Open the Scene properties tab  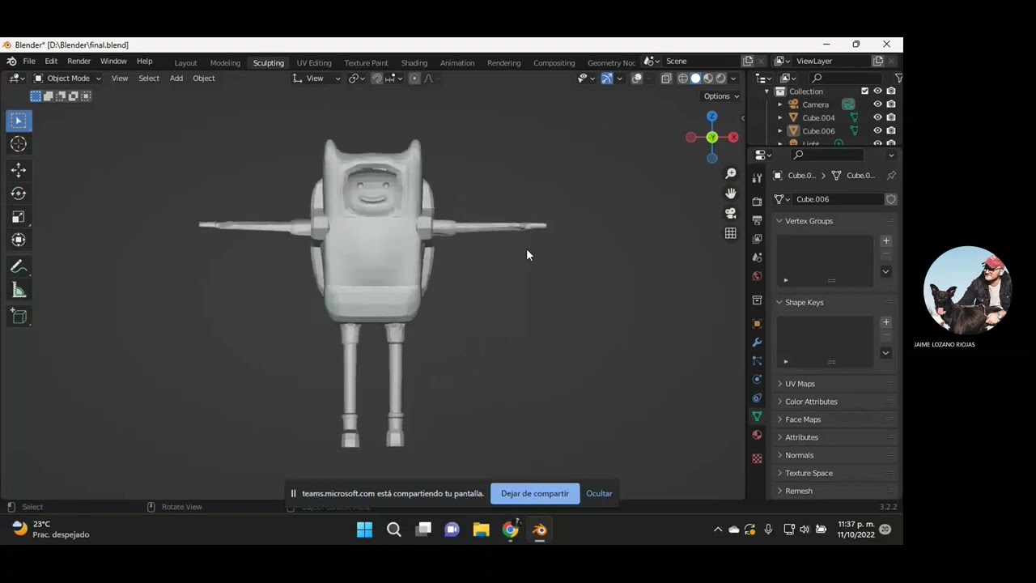click(x=757, y=257)
